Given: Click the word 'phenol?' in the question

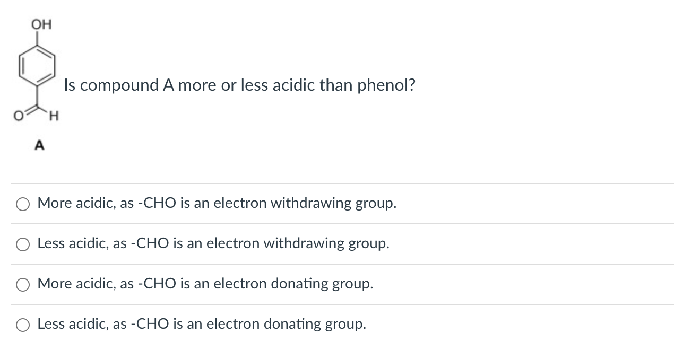Looking at the screenshot, I should tap(386, 85).
